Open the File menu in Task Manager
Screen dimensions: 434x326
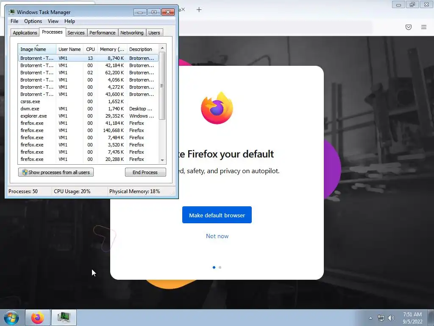(14, 21)
